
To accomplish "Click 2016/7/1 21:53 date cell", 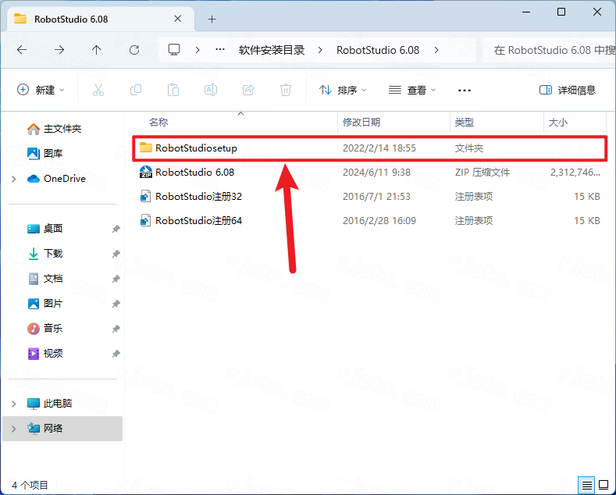I will pyautogui.click(x=376, y=197).
